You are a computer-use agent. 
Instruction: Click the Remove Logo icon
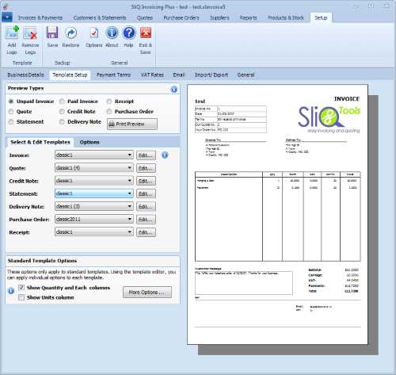(30, 33)
